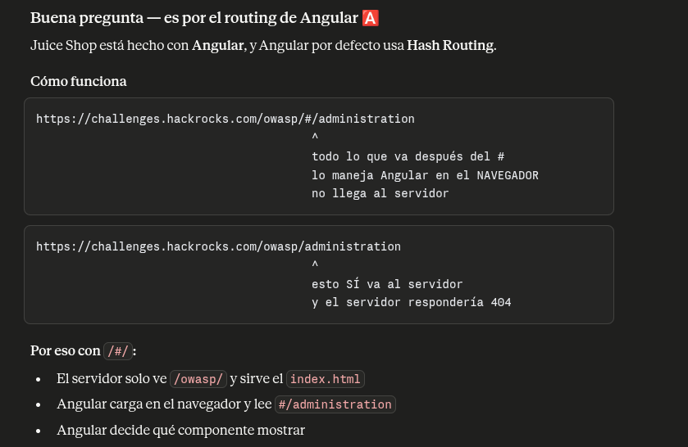Click the red Angular logo emoji
Screen dimensions: 688x447
[x=371, y=18]
